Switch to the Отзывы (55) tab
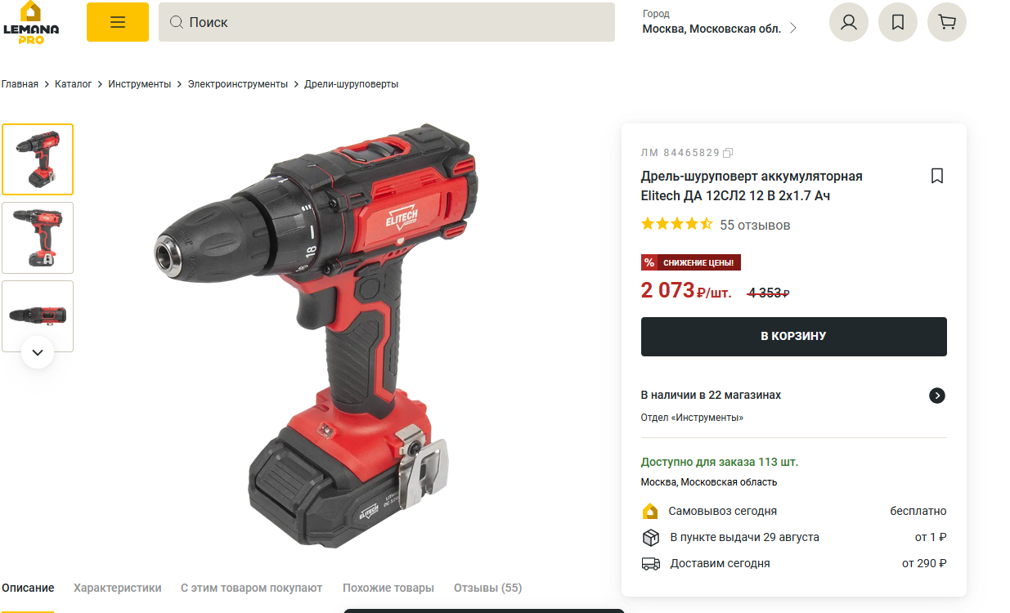The height and width of the screenshot is (613, 1010). [x=487, y=588]
